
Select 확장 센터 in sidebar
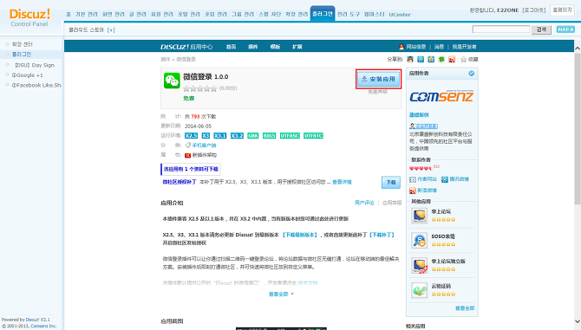coord(23,44)
